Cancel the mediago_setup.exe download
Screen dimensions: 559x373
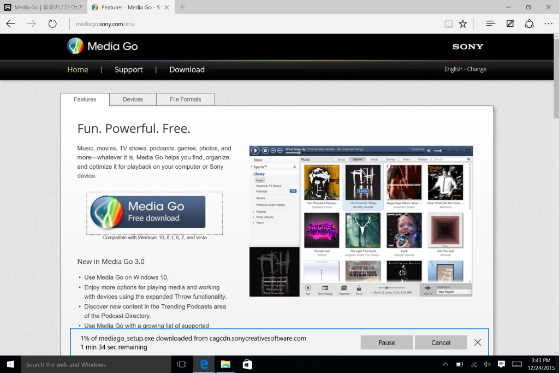point(441,342)
